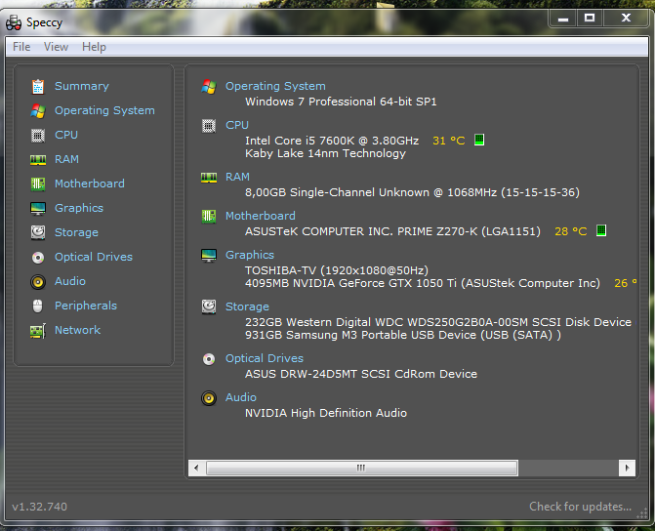The height and width of the screenshot is (531, 655).
Task: Click the CPU chip icon in summary pane
Action: 209,126
